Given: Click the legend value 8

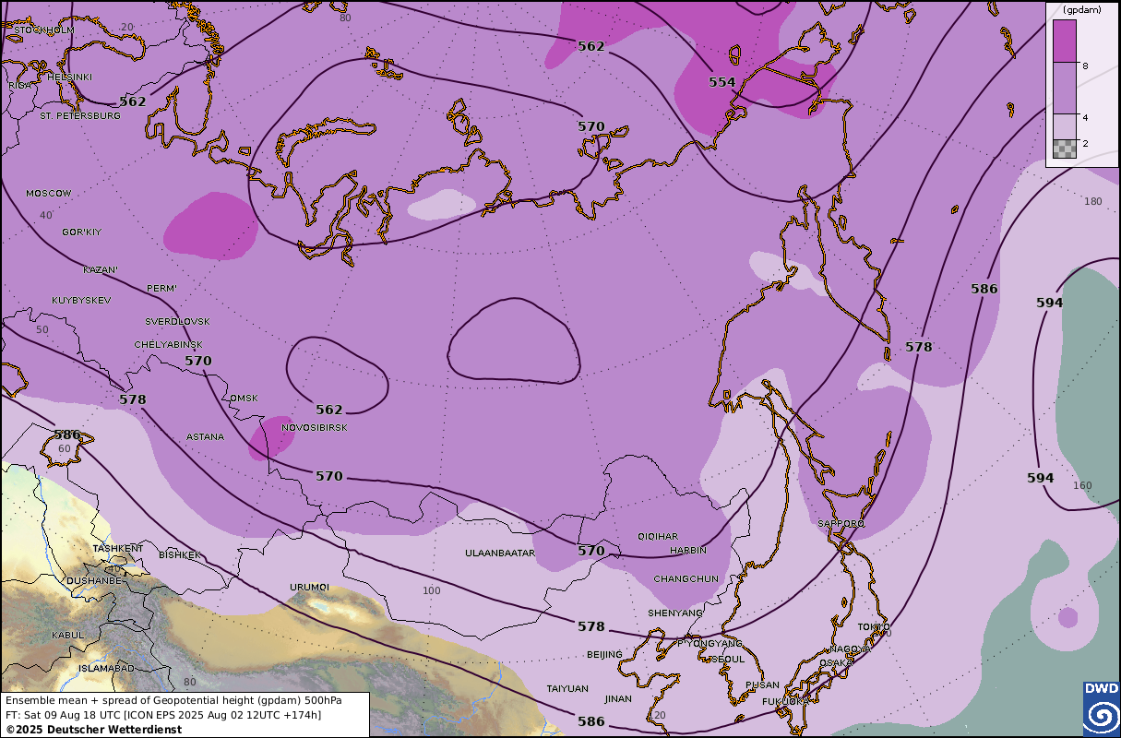Looking at the screenshot, I should (x=1086, y=66).
